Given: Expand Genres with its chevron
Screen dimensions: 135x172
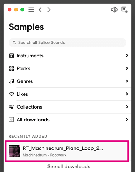Looking at the screenshot, I should tap(127, 81).
